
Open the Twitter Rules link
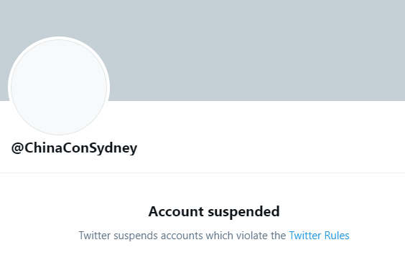(x=319, y=236)
